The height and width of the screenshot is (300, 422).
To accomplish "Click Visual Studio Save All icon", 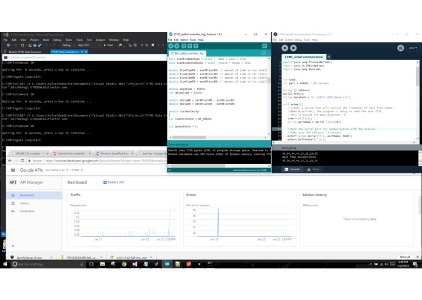I will (39, 45).
